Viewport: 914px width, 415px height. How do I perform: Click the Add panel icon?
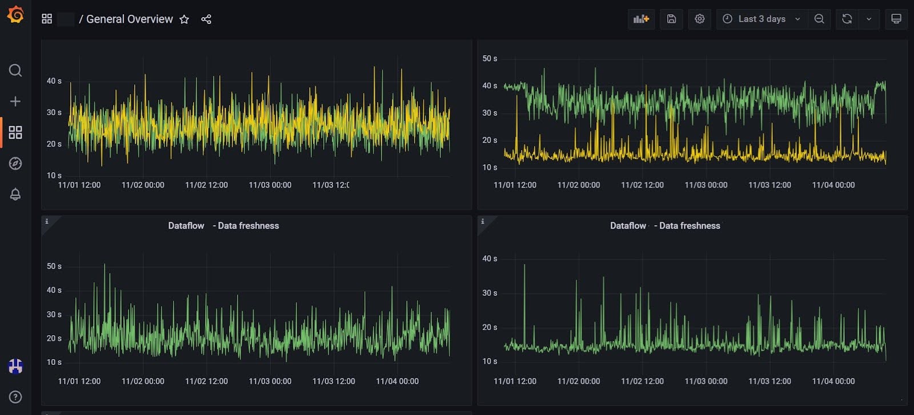pyautogui.click(x=641, y=19)
